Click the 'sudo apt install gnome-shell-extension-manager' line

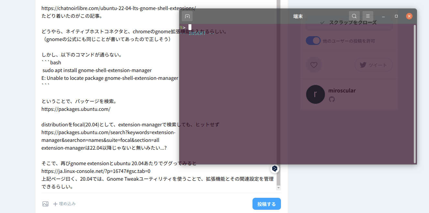click(97, 70)
